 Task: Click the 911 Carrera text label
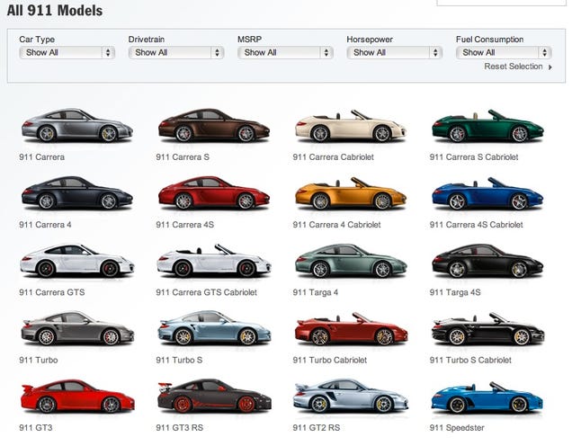point(42,157)
